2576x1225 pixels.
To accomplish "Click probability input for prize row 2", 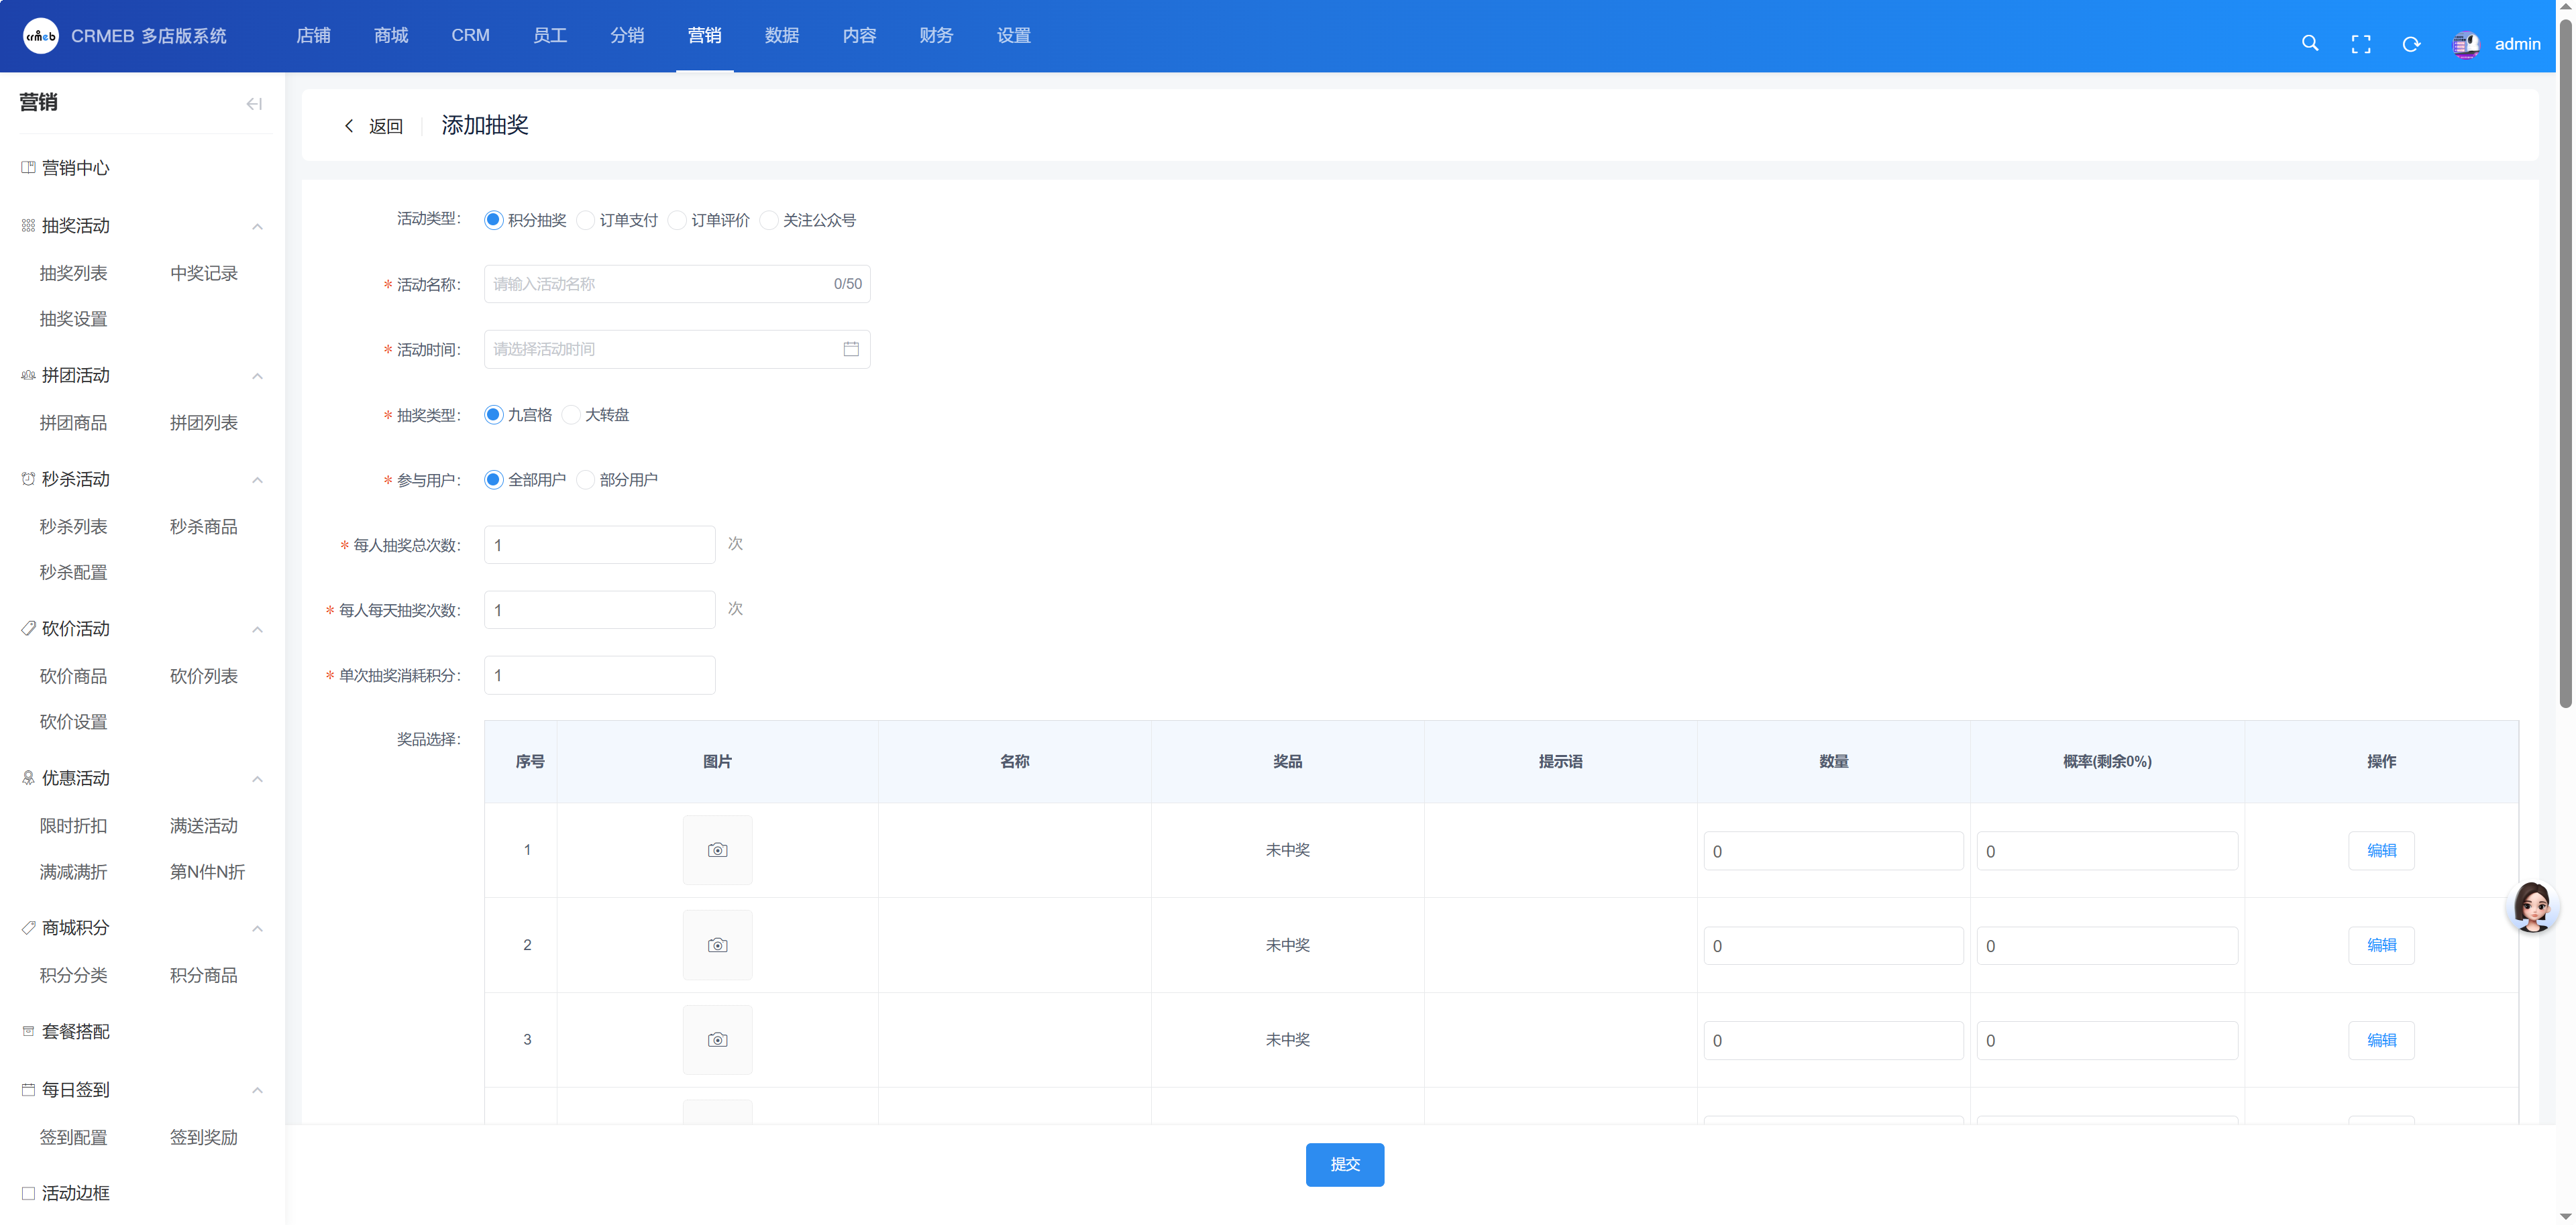I will tap(2106, 945).
